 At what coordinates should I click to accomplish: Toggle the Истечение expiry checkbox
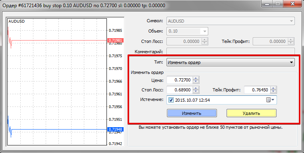171,100
